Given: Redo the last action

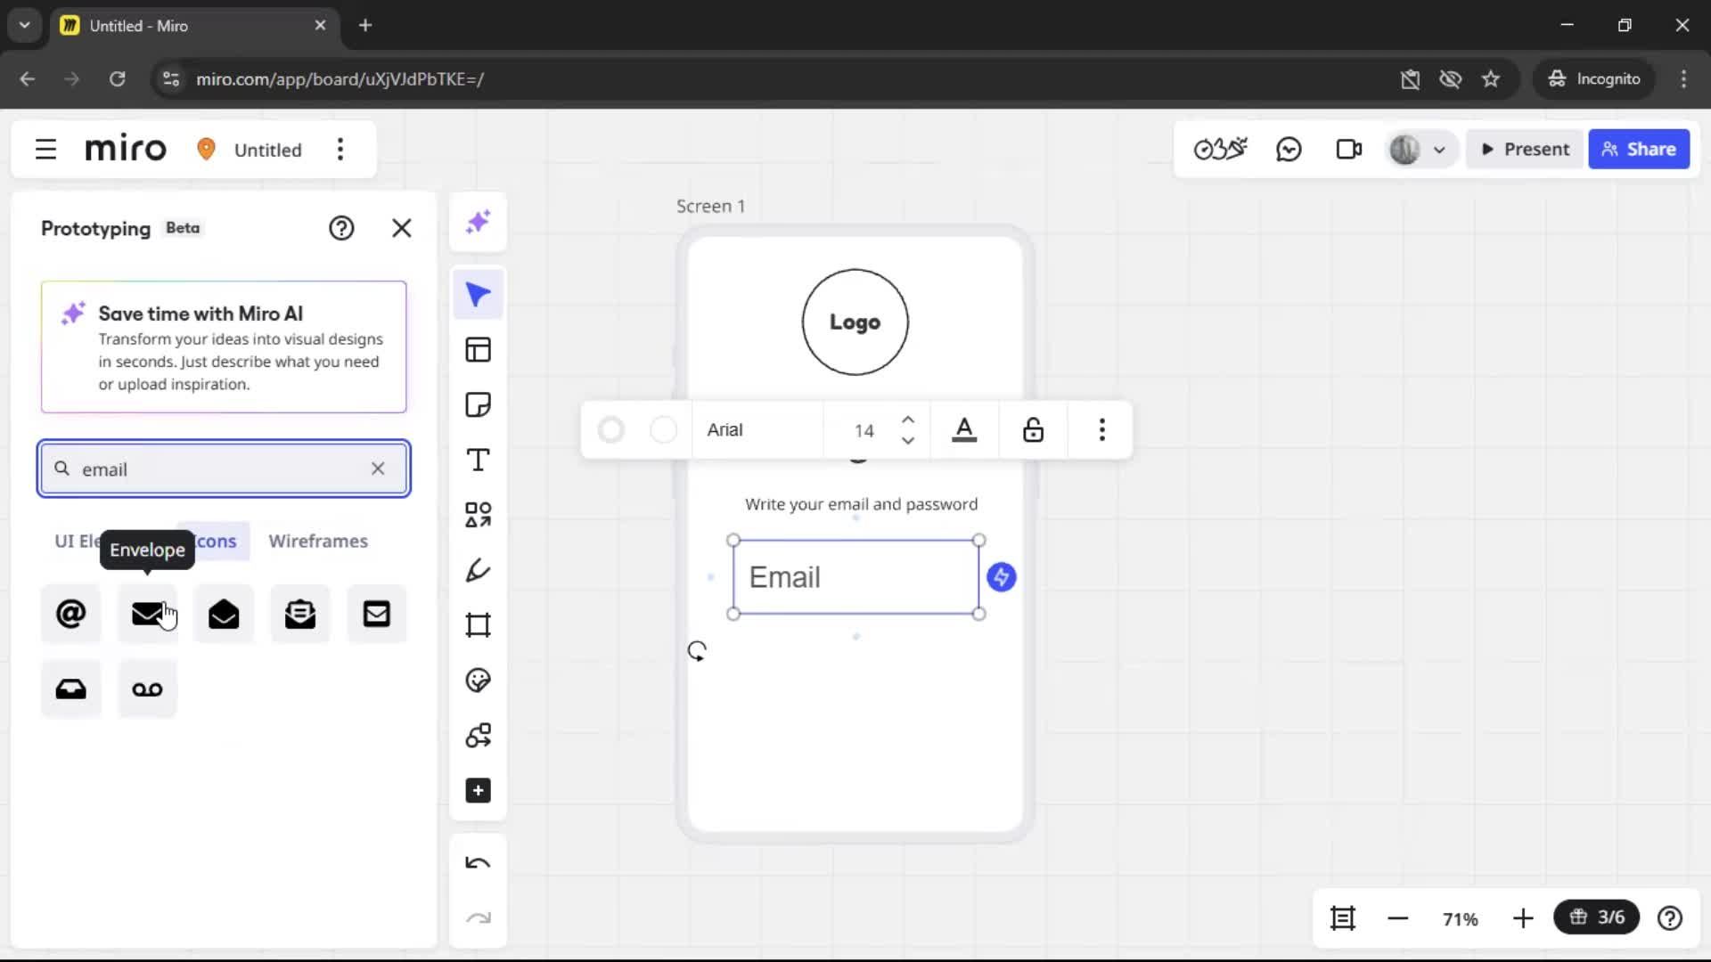Looking at the screenshot, I should click(479, 918).
